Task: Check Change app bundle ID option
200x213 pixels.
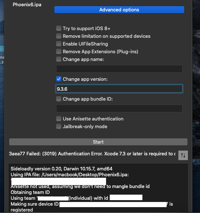Action: click(59, 99)
